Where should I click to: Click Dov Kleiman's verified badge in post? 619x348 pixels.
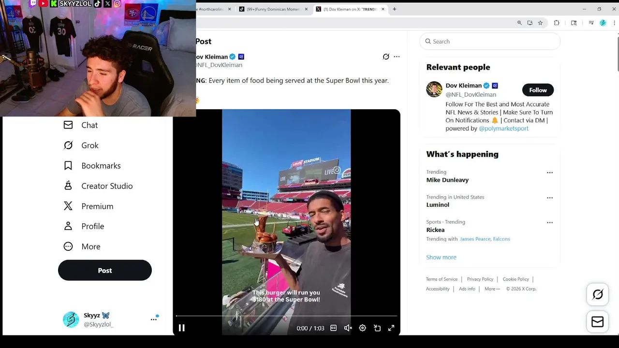(x=232, y=57)
